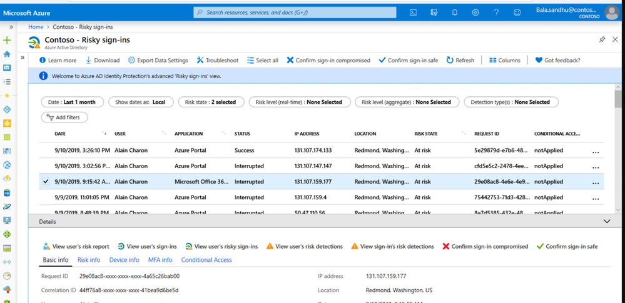
Task: Click Details panel Confirm sign-in compromised
Action: tap(485, 247)
